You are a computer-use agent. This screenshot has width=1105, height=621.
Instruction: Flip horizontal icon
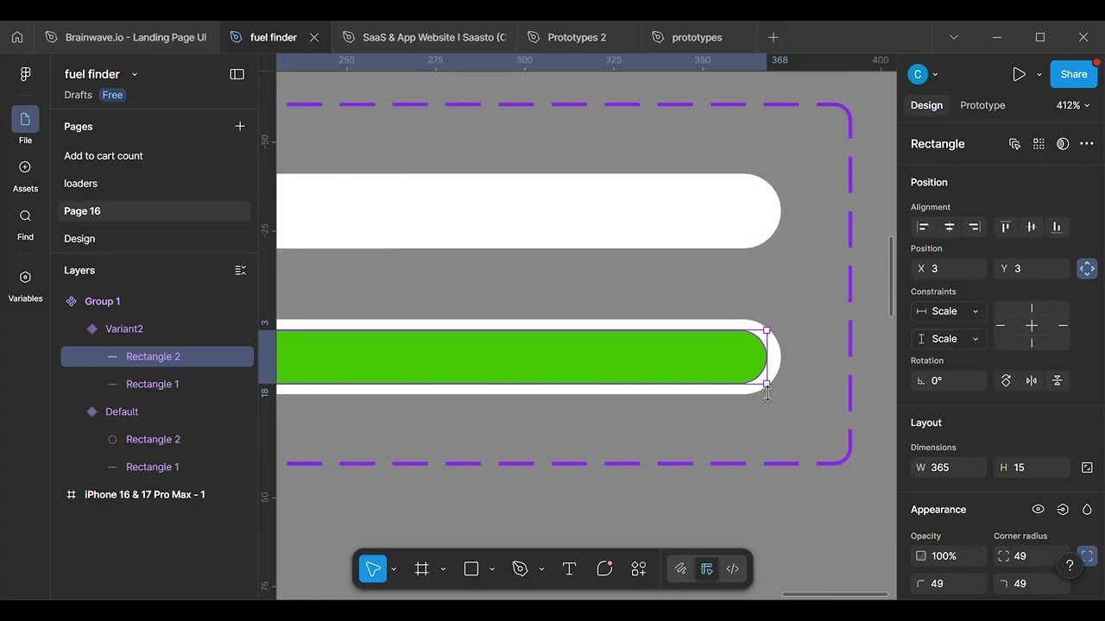(1032, 380)
